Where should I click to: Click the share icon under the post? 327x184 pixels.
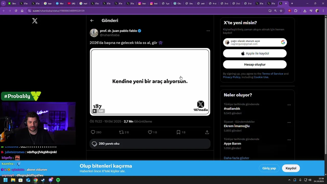[x=207, y=132]
